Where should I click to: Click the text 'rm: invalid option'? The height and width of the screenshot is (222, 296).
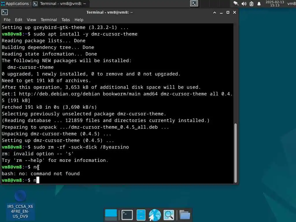coord(38,154)
